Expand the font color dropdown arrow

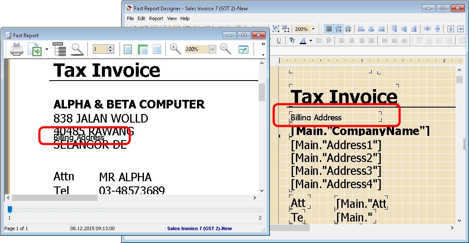point(310,41)
